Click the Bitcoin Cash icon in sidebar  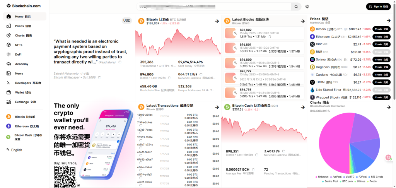click(9, 137)
